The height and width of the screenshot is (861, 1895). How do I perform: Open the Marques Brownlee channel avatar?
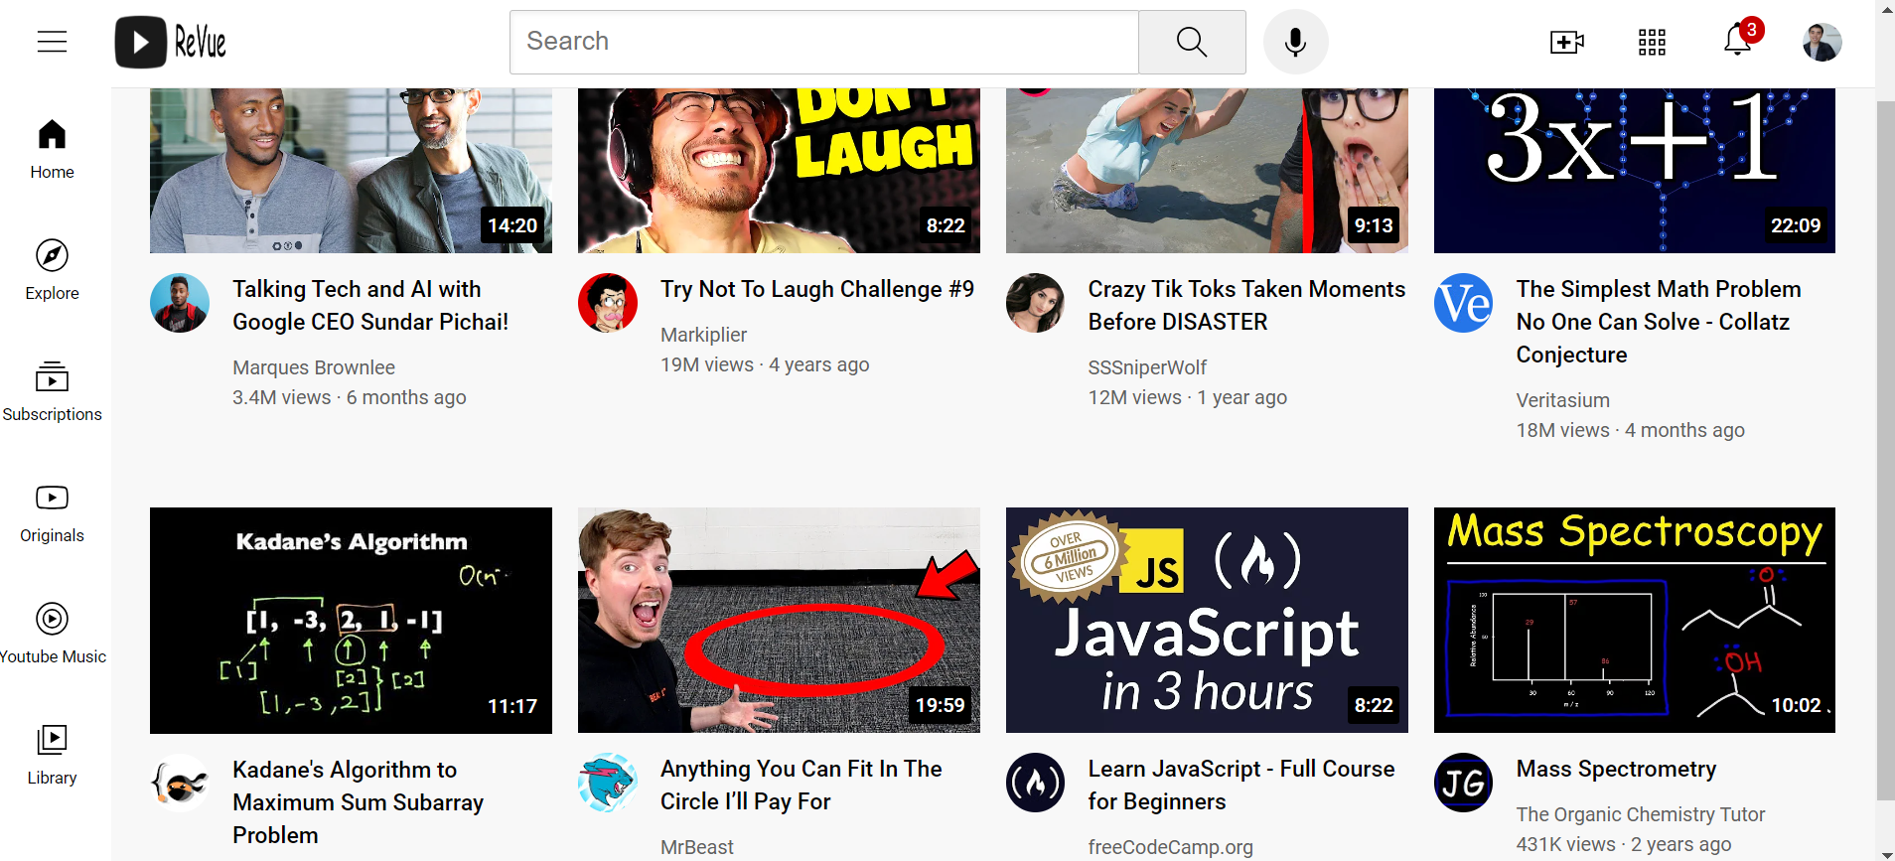(180, 303)
